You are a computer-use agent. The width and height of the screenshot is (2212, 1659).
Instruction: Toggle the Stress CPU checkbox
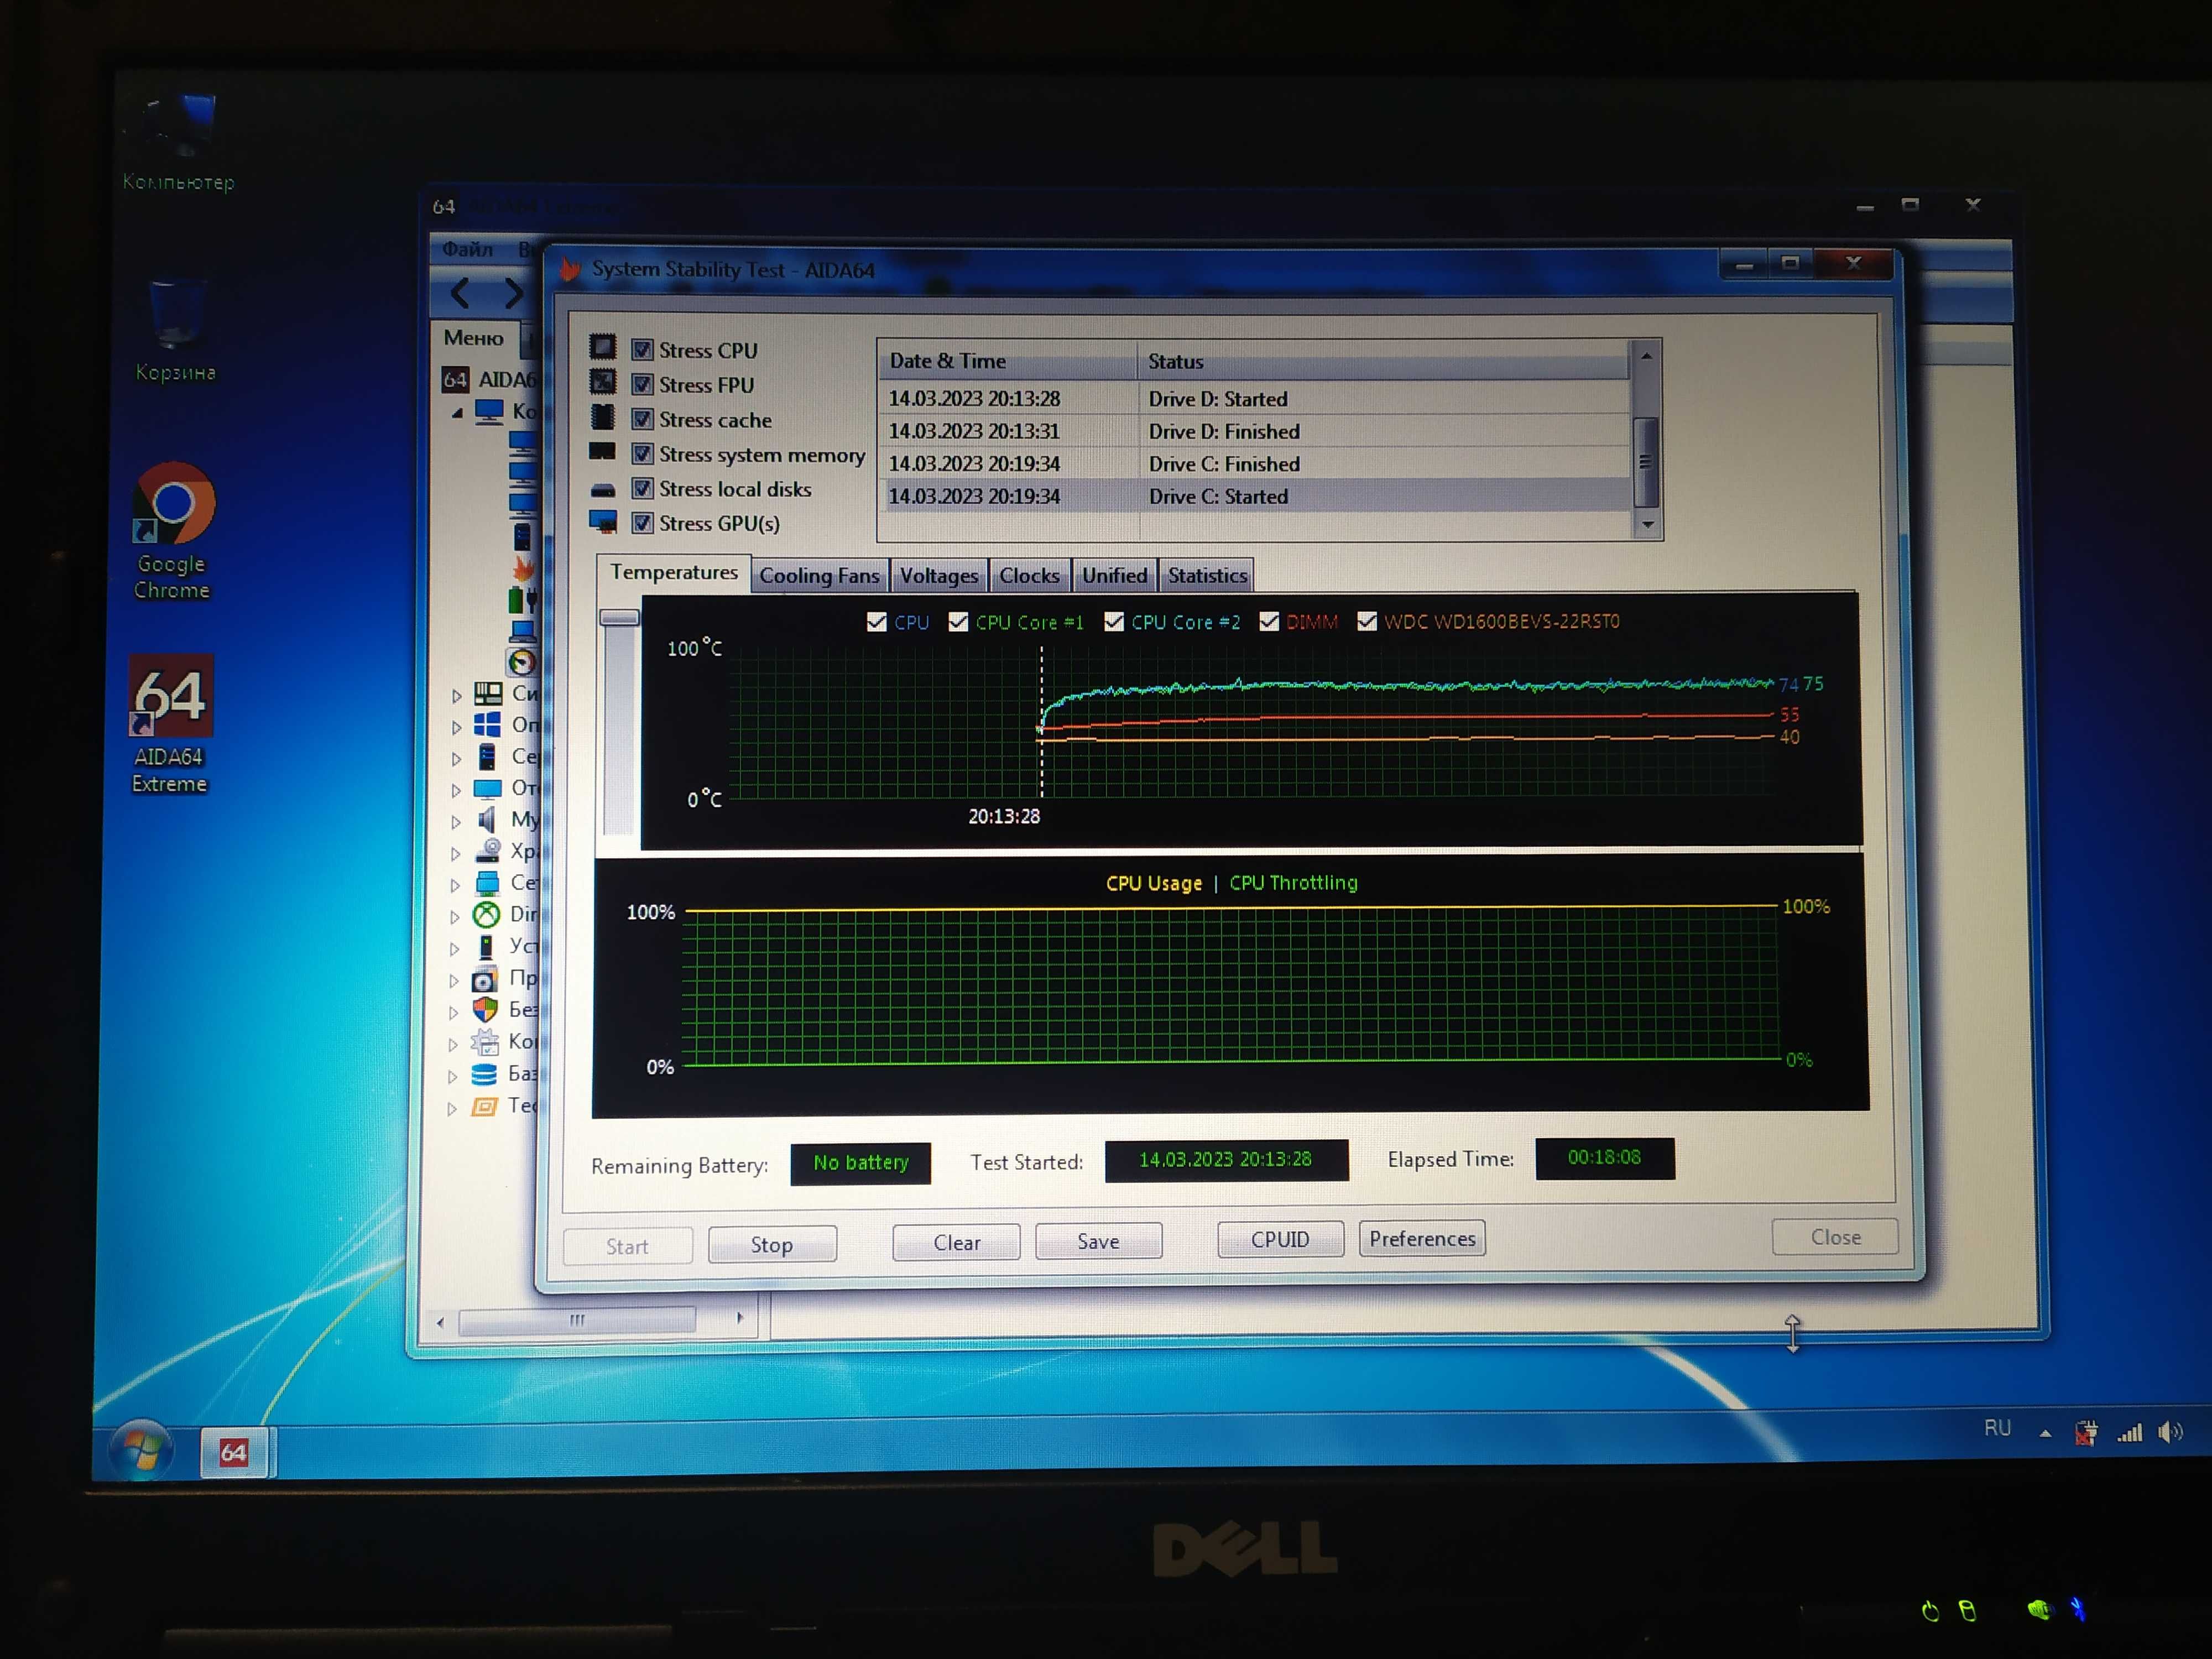point(642,349)
